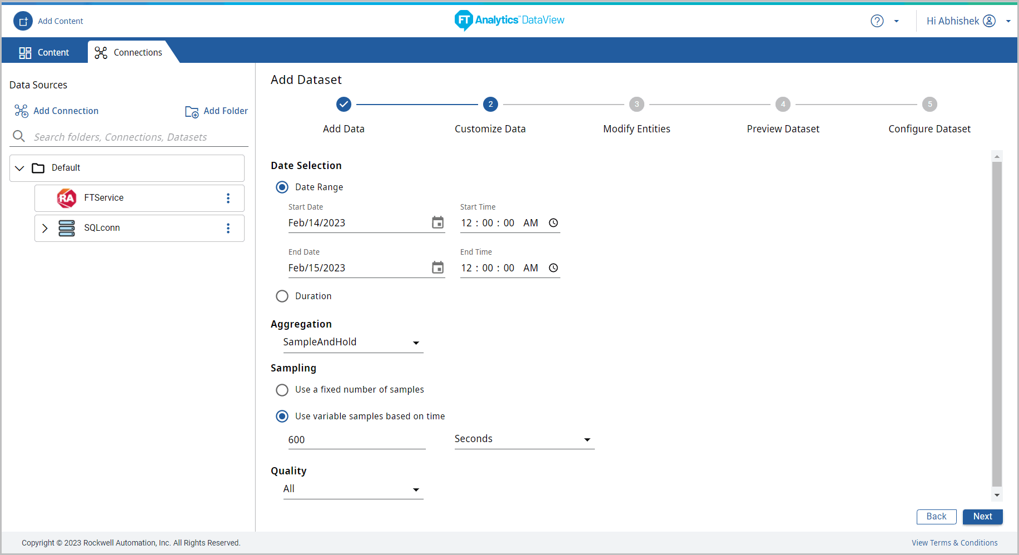The width and height of the screenshot is (1019, 555).
Task: Open End Date calendar picker
Action: click(x=438, y=267)
